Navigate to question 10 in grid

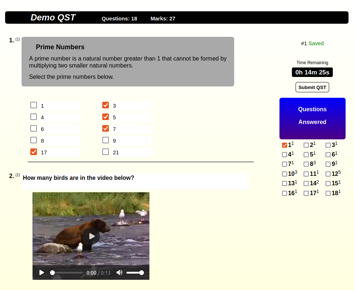point(285,174)
